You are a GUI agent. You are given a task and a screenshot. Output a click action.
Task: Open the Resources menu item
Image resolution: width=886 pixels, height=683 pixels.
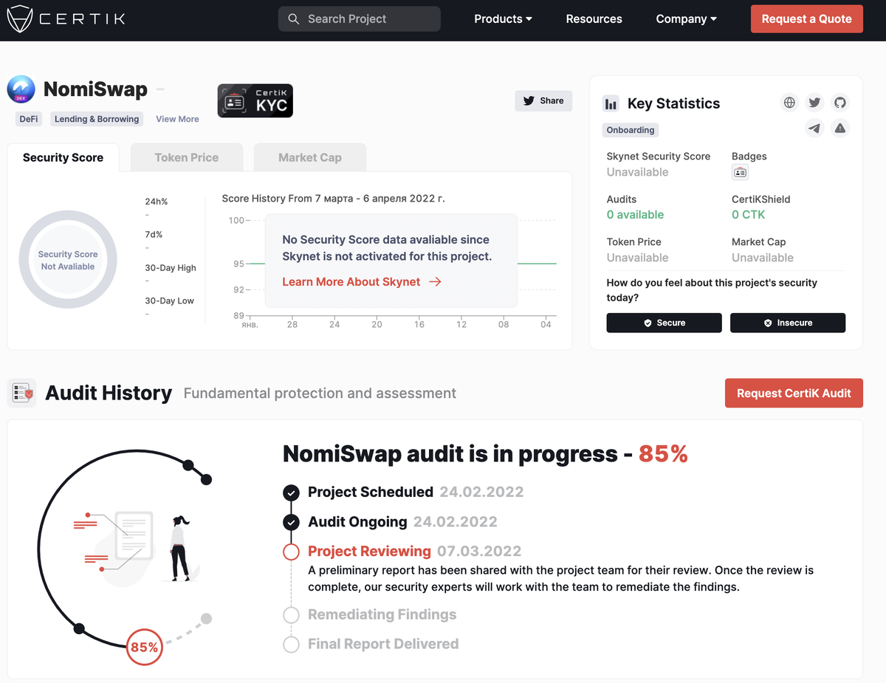pyautogui.click(x=594, y=19)
